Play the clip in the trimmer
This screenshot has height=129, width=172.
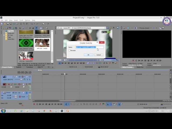[66, 63]
